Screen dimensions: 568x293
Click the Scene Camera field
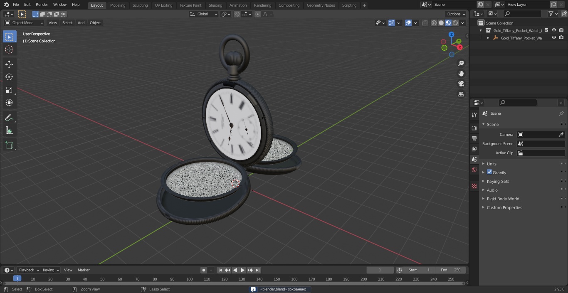pos(541,135)
